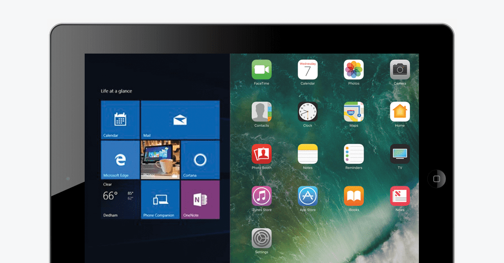Open the Cortana tile
Screen dimensions: 504x263
coord(200,160)
